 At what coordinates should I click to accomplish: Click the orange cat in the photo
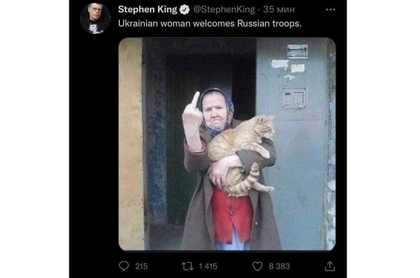tap(241, 154)
